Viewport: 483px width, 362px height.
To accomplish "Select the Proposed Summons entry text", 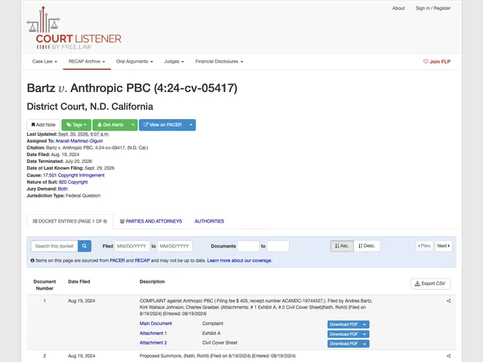I will [217, 356].
